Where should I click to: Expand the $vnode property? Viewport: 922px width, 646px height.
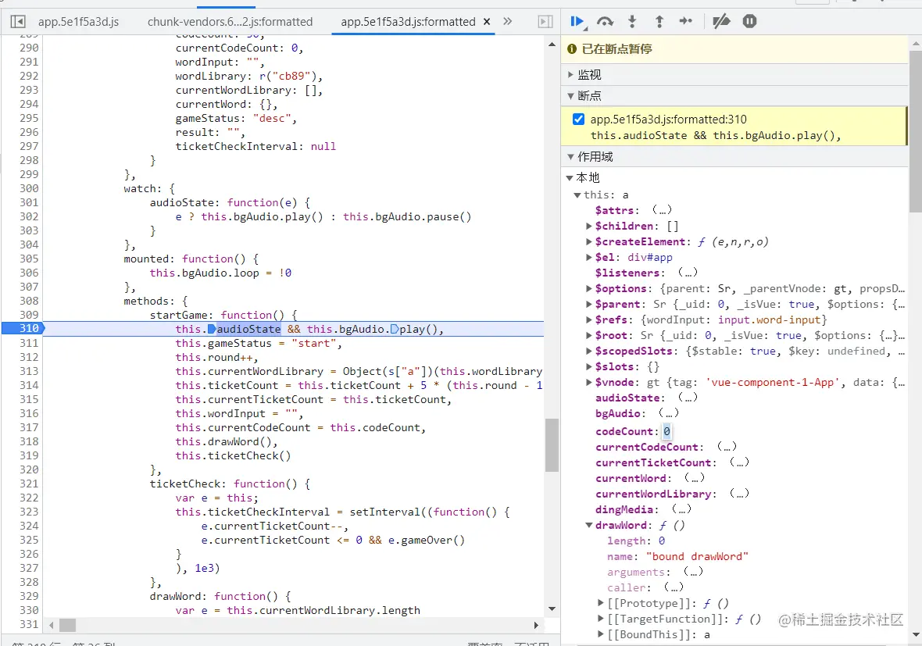point(589,383)
